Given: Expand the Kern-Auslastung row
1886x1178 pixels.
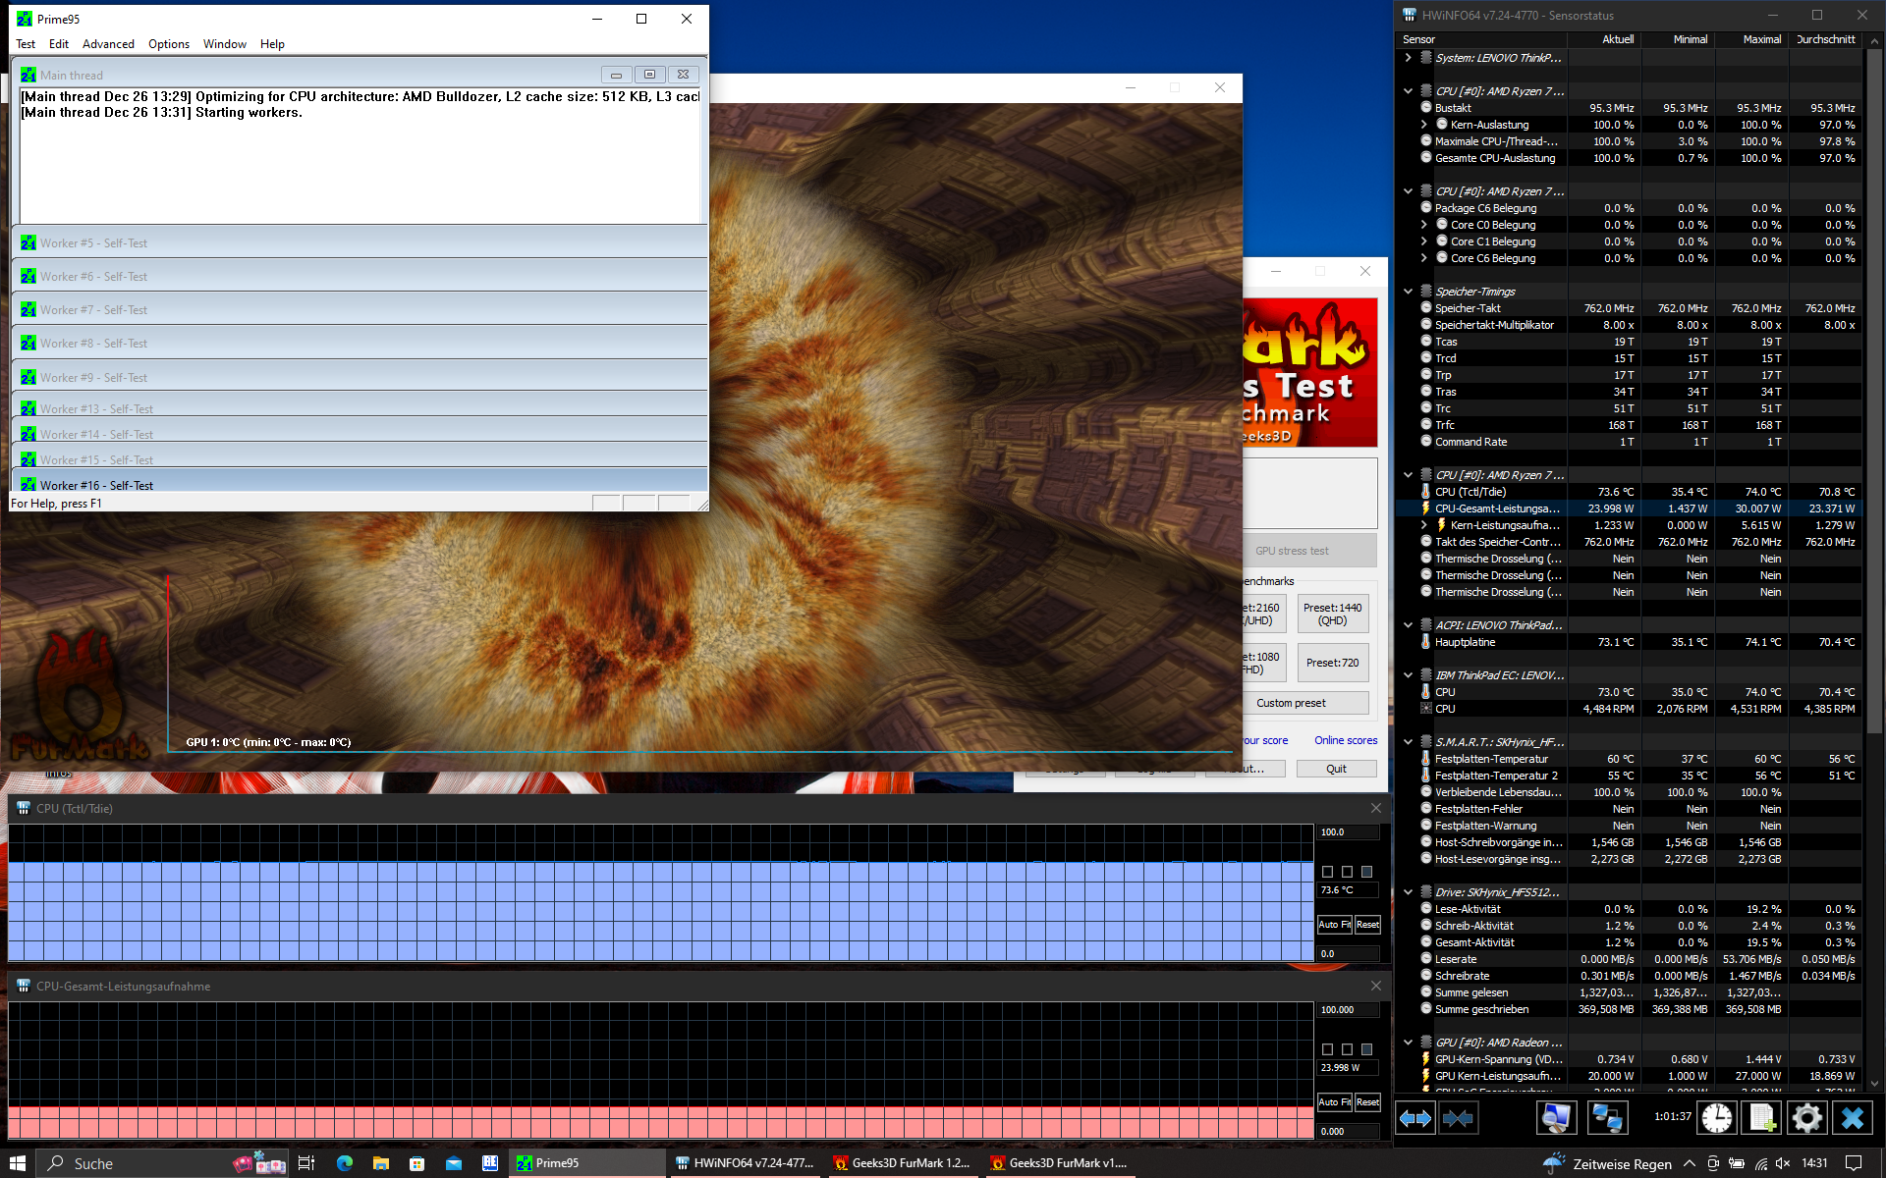Looking at the screenshot, I should (x=1423, y=125).
